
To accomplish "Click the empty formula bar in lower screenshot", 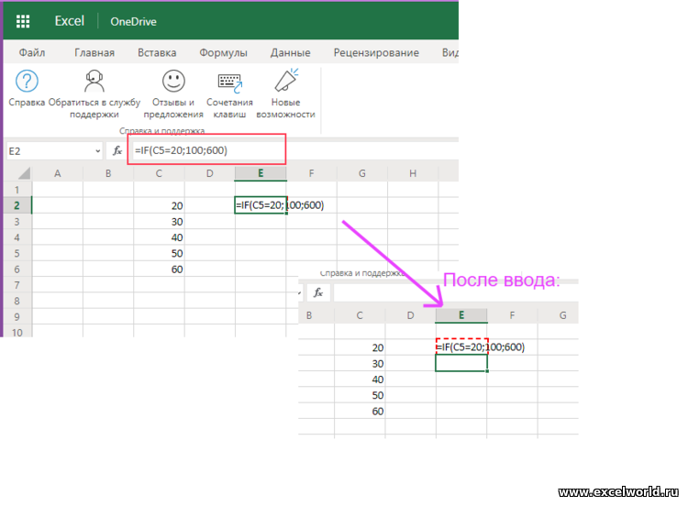I will [x=455, y=292].
